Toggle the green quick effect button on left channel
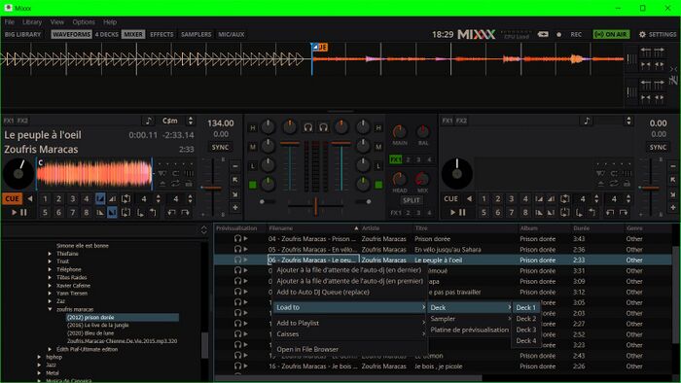The height and width of the screenshot is (383, 681). (252, 185)
